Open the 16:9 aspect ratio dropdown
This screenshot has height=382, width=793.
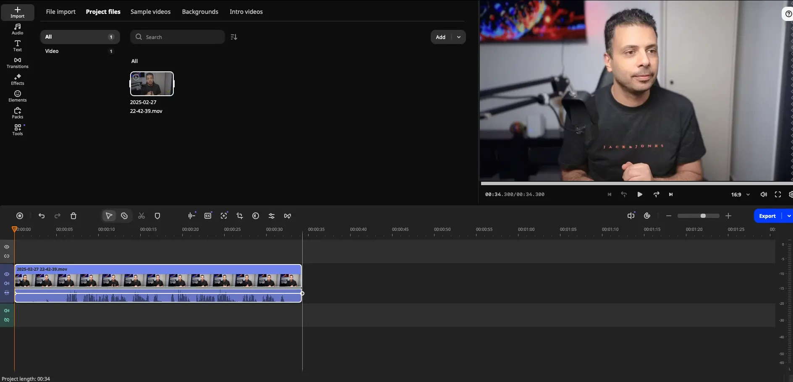[741, 194]
